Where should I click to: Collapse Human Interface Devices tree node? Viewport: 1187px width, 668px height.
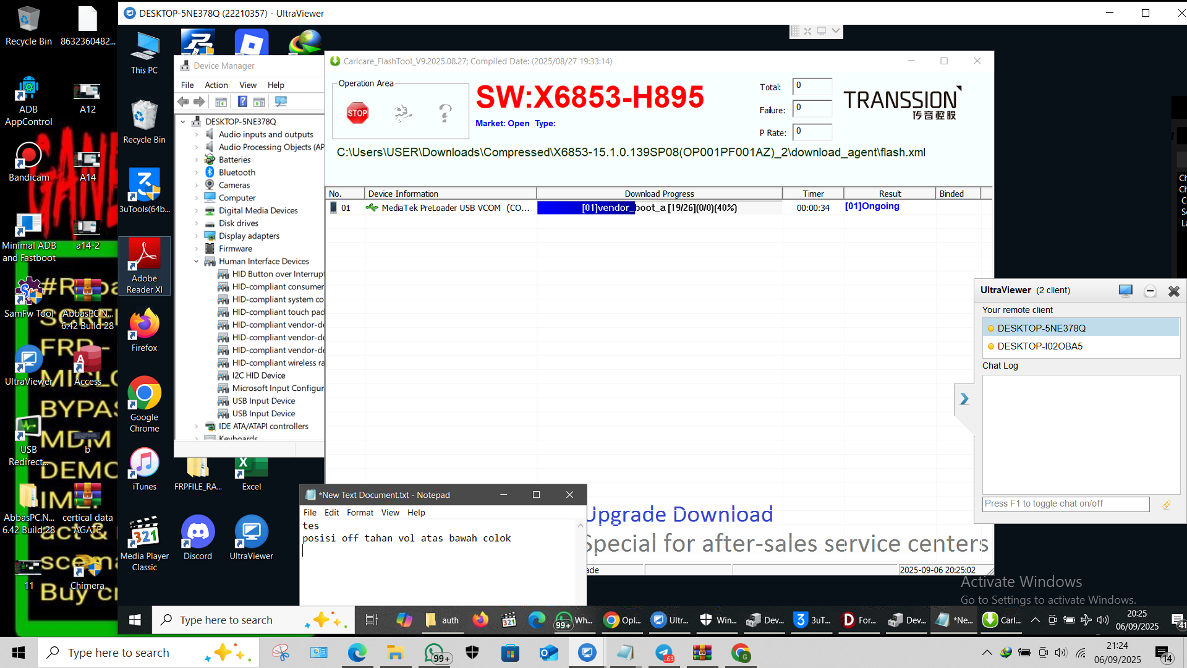click(x=197, y=262)
